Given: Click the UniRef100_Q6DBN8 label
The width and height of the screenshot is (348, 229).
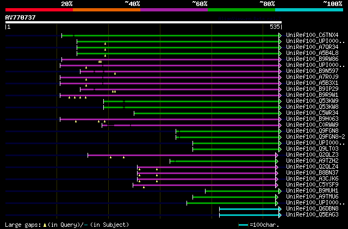Looking at the screenshot, I should [312, 209].
